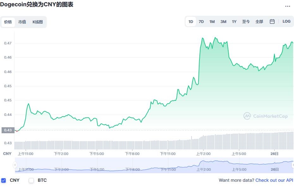Switch to the 市值 tab
The image size is (294, 189).
tap(22, 22)
